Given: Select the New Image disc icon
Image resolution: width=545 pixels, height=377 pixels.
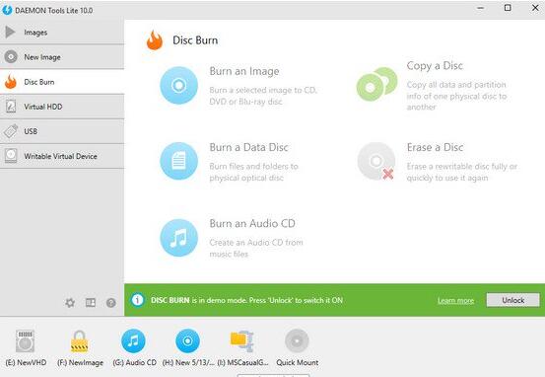Looking at the screenshot, I should tap(11, 56).
